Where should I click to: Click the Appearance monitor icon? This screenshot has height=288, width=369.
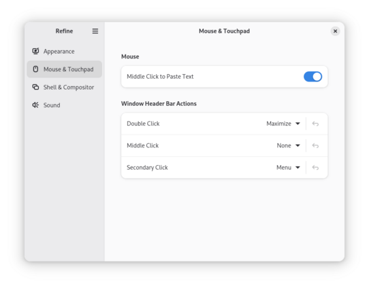click(35, 51)
